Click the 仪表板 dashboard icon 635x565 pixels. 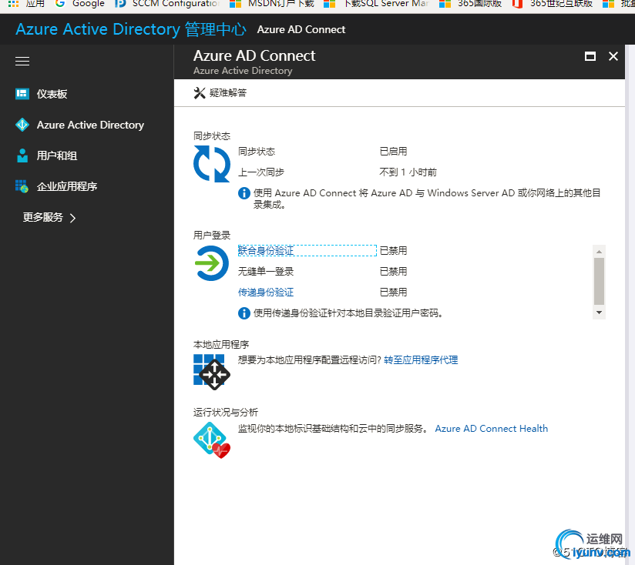[22, 94]
